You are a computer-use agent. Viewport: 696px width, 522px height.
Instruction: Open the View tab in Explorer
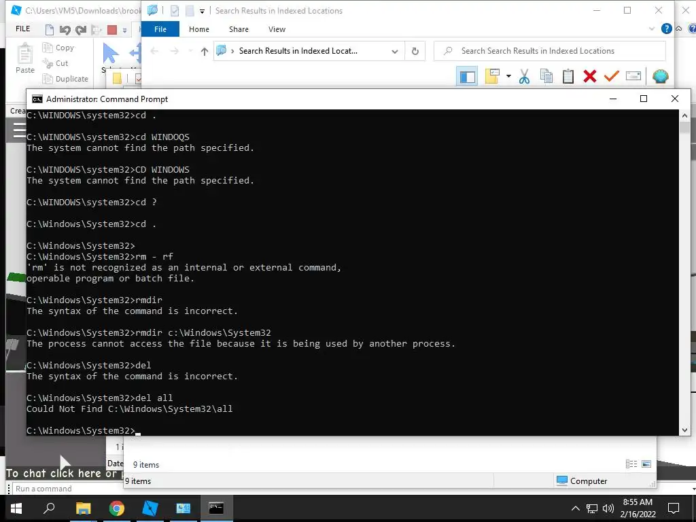click(x=277, y=29)
